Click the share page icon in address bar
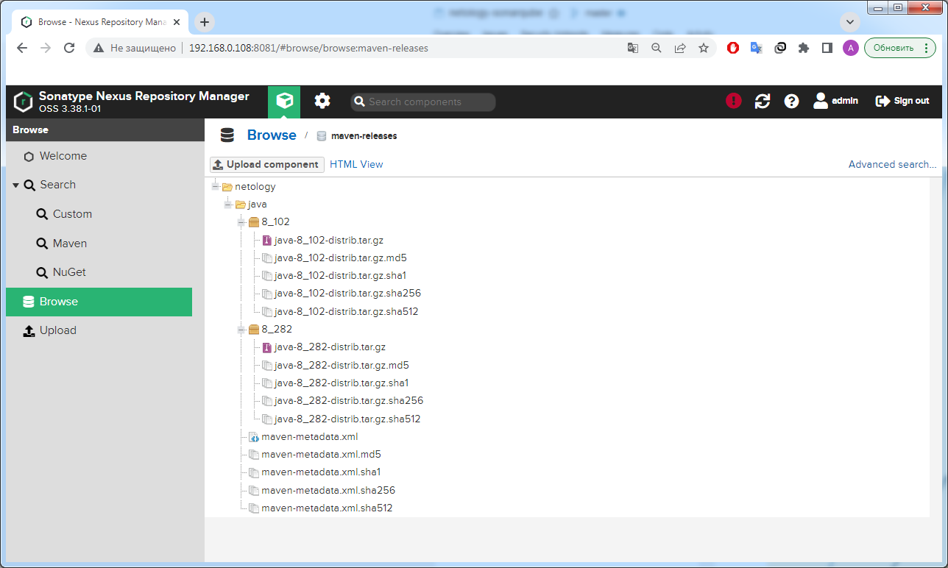 click(680, 48)
